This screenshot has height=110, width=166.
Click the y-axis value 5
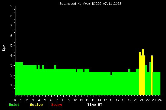pos(11,46)
